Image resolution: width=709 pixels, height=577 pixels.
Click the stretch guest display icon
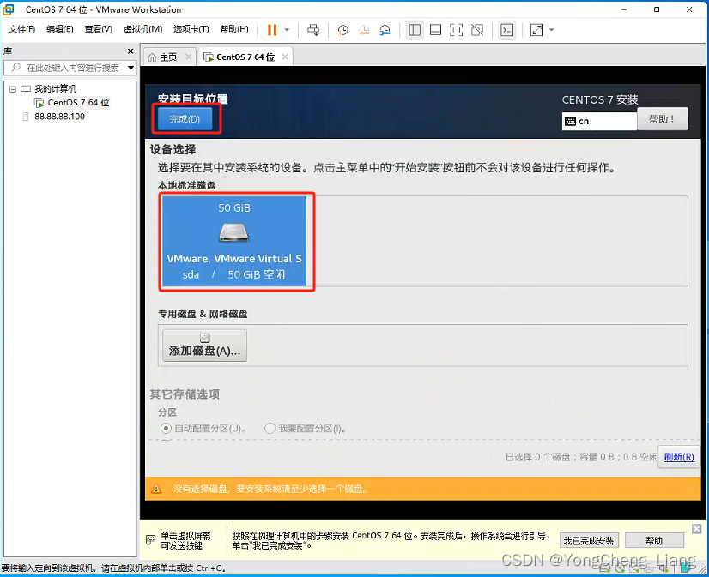[x=536, y=30]
